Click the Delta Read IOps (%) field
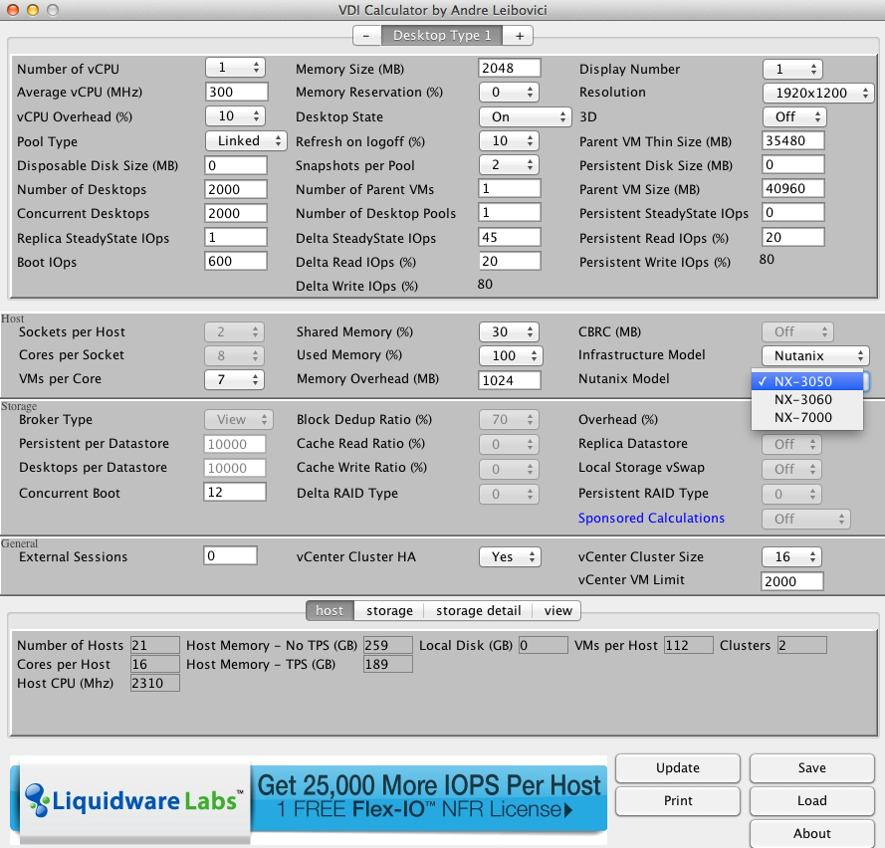885x848 pixels. 509,261
